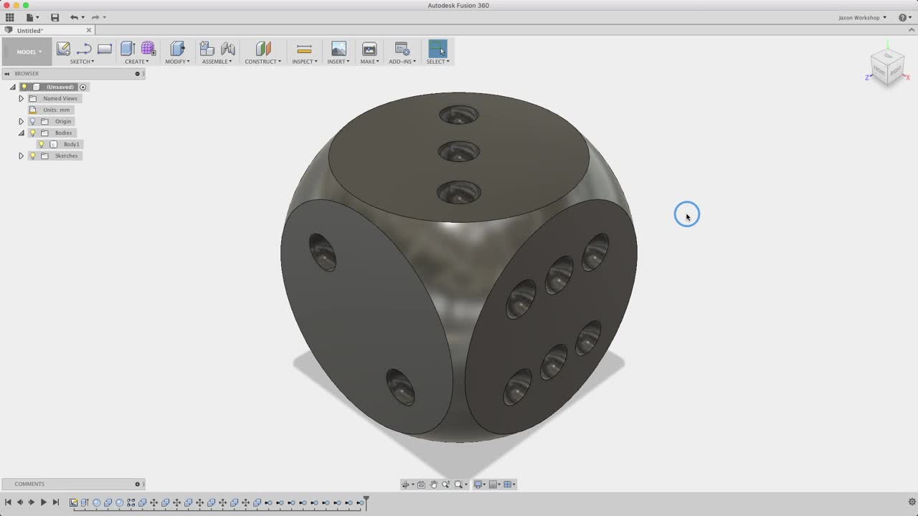Open the Jason Workshop account dropdown

click(862, 17)
